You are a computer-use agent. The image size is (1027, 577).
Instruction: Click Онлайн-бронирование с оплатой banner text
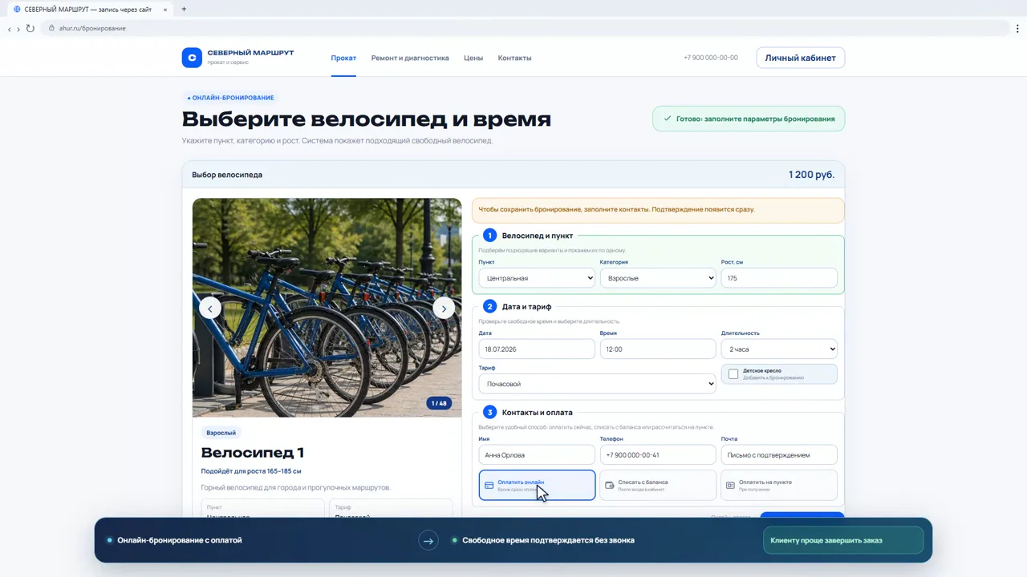coord(180,540)
